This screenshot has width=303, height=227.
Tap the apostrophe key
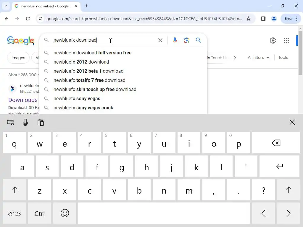pos(246,166)
